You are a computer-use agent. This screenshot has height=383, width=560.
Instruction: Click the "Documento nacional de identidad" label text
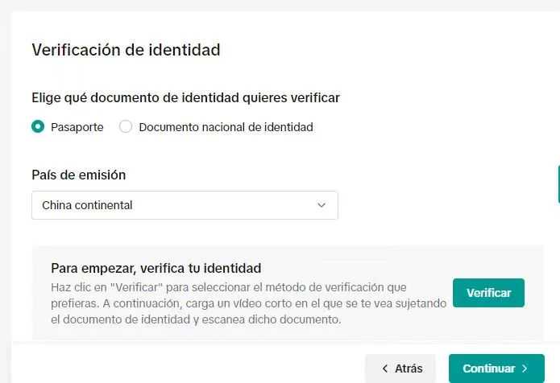coord(226,127)
